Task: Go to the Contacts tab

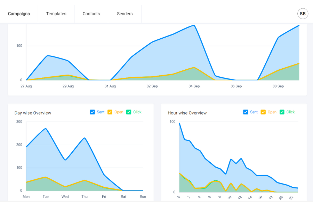Action: tap(91, 14)
